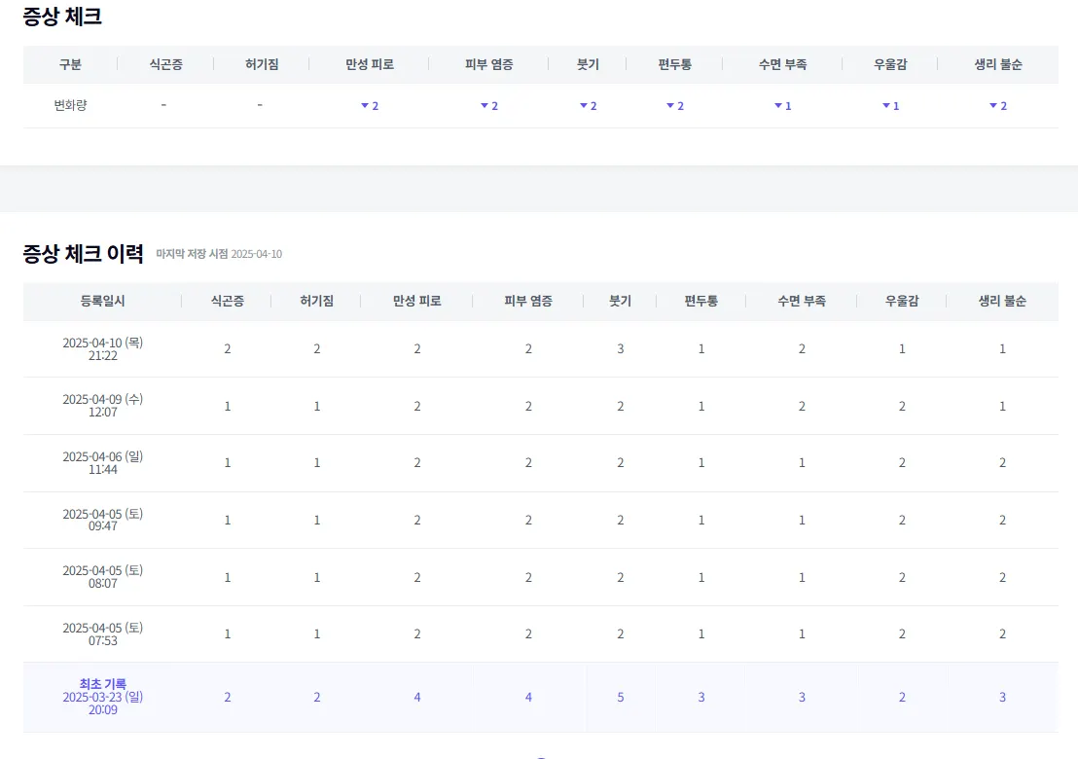Choose the 2025-04-05 (토) 09:47 record
This screenshot has height=759, width=1078.
tap(102, 520)
